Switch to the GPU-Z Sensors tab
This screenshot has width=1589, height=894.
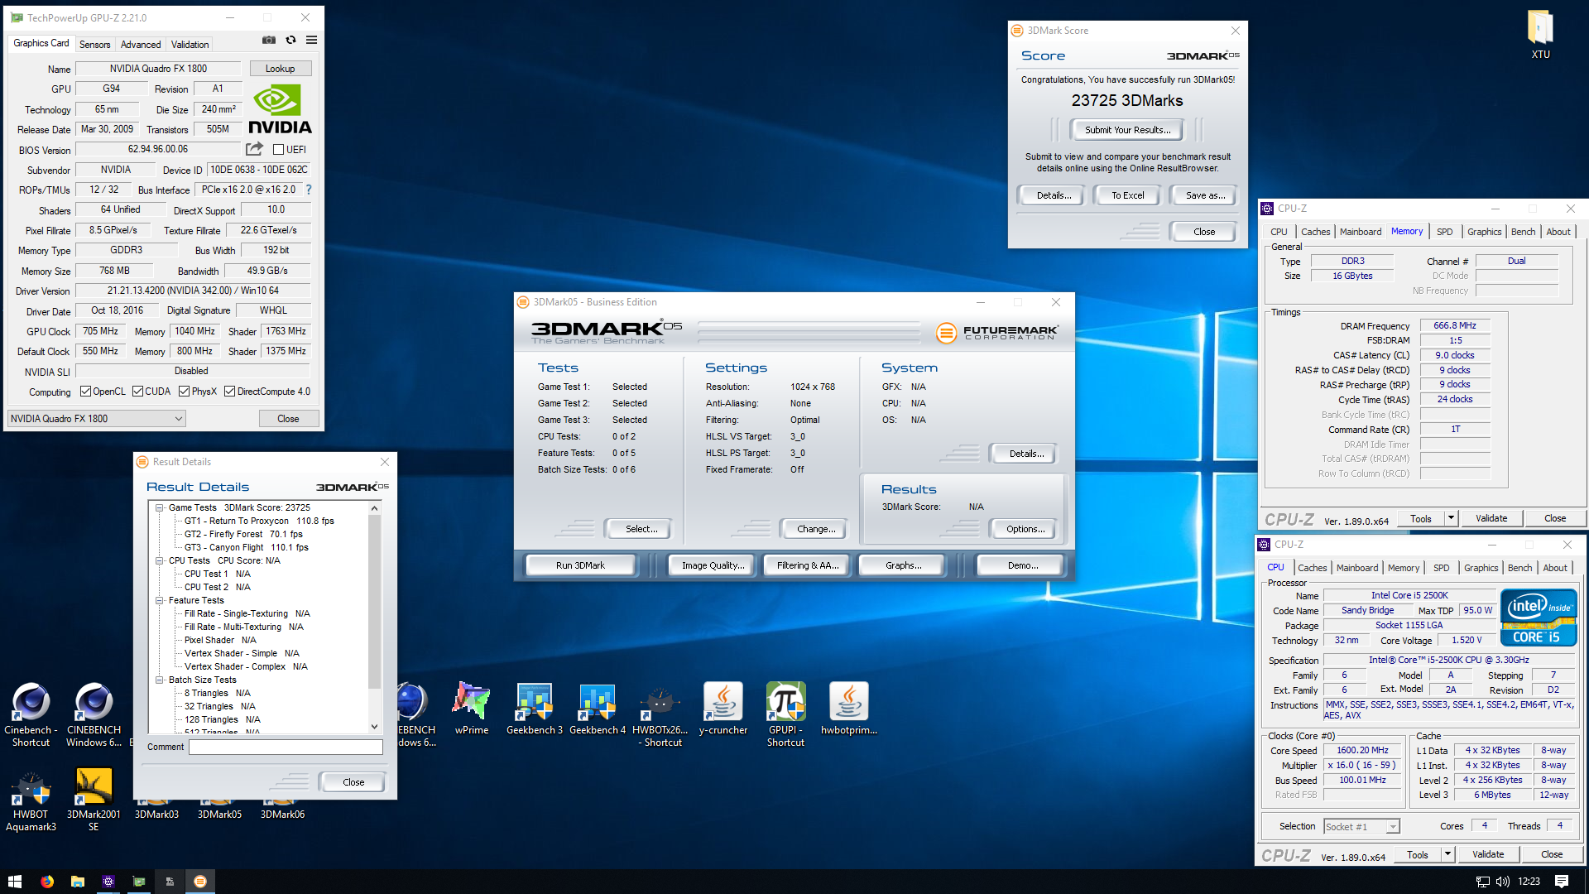point(94,45)
